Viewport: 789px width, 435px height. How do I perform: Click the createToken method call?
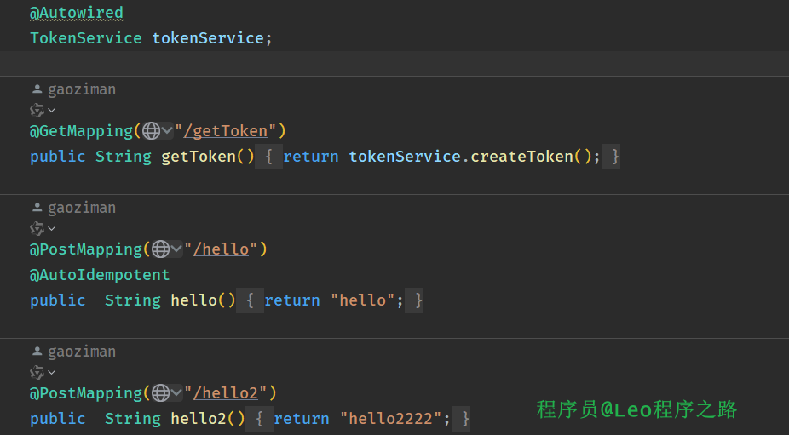click(x=521, y=157)
